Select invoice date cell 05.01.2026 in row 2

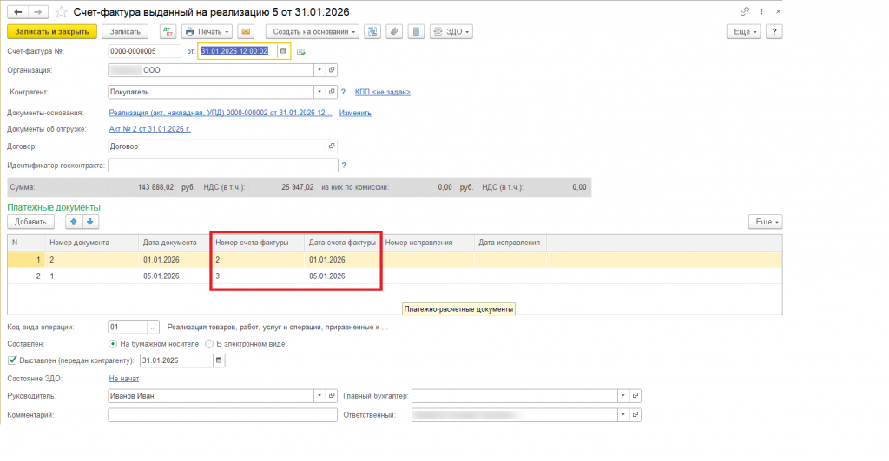(x=342, y=276)
